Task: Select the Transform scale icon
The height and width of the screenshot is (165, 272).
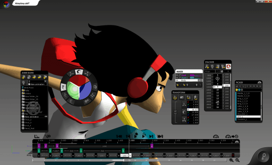Action: click(184, 120)
